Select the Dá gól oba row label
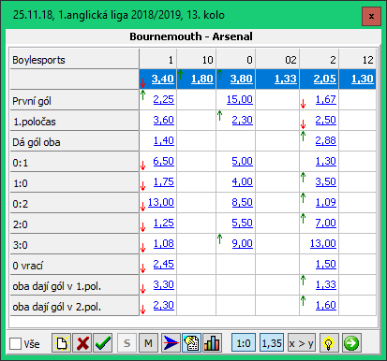Screen dimensions: 387x361 [x=74, y=141]
